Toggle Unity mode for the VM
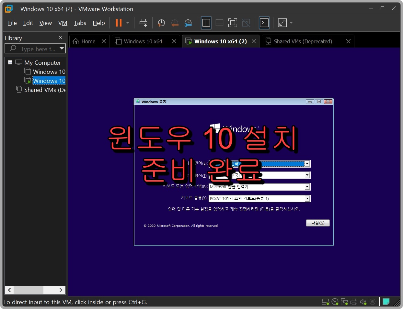This screenshot has width=403, height=309. 246,23
